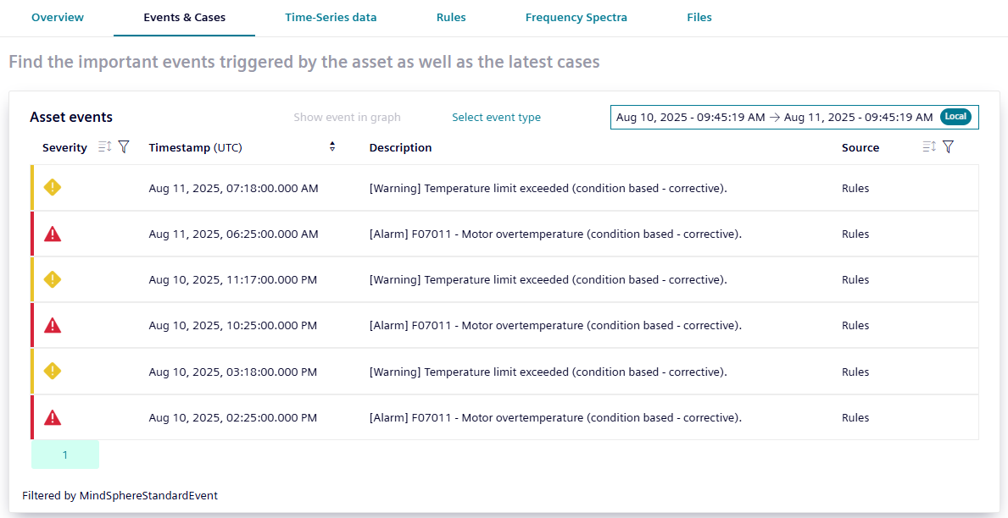Click the warning icon for Aug 10 11:17 PM event
Screen dimensions: 1008x518
(53, 280)
